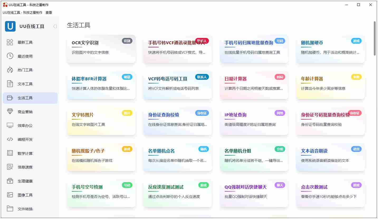This screenshot has width=378, height=219.
Task: Open the 文件转换 folder icon
Action: click(10, 209)
